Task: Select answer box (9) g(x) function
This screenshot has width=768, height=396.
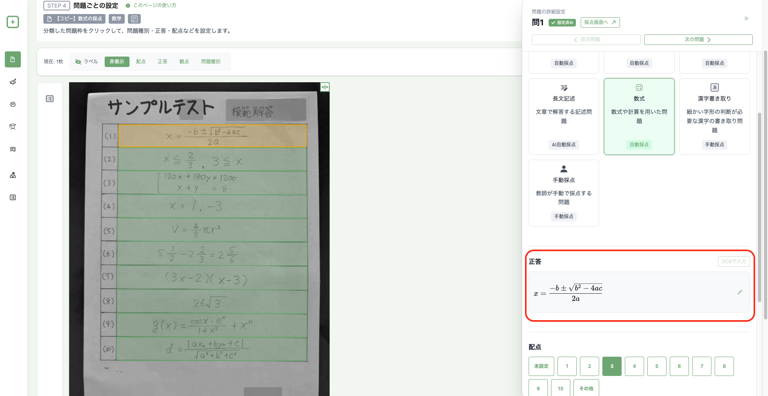Action: (x=212, y=325)
